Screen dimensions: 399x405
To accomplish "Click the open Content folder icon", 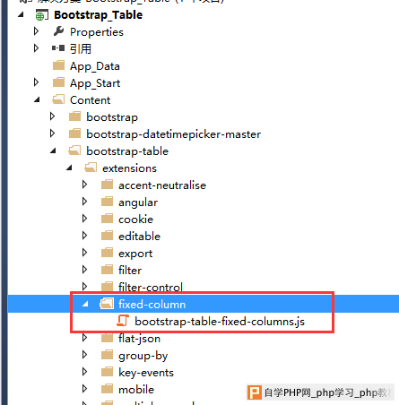I will (x=58, y=99).
